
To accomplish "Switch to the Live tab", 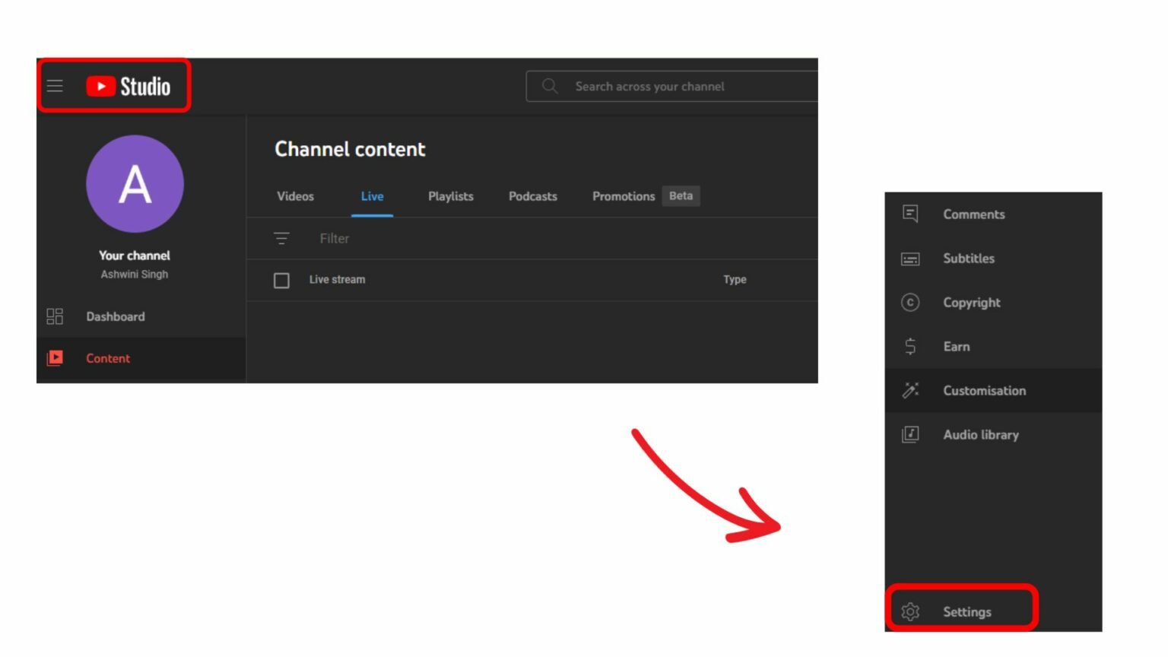I will click(x=372, y=196).
